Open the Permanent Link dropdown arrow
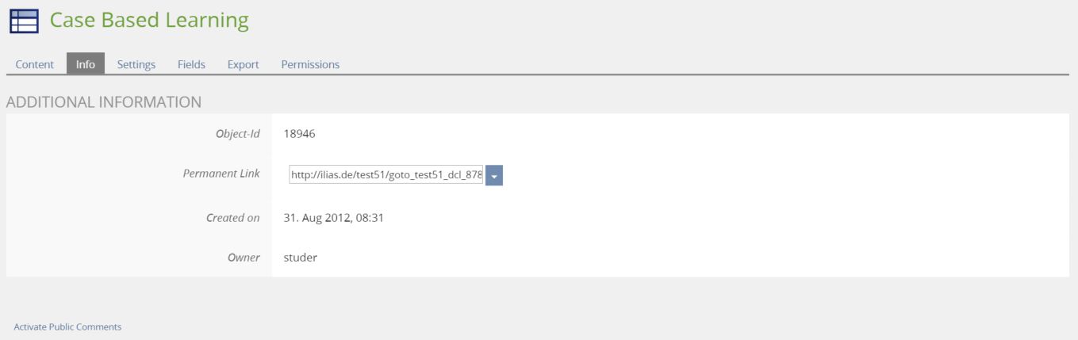This screenshot has height=340, width=1078. point(494,176)
